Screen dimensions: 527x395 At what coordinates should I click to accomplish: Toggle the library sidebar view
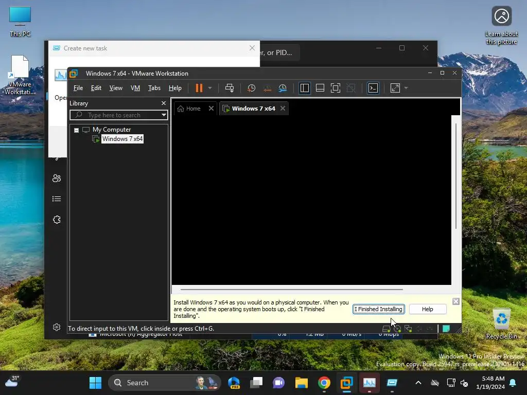point(305,88)
